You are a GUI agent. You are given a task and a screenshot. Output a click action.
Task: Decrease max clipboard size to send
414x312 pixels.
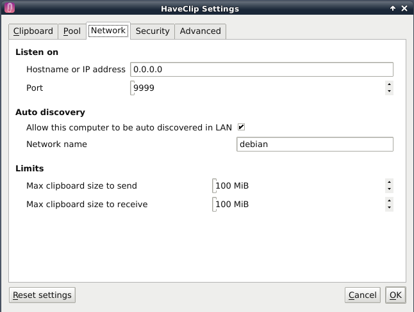tap(389, 189)
